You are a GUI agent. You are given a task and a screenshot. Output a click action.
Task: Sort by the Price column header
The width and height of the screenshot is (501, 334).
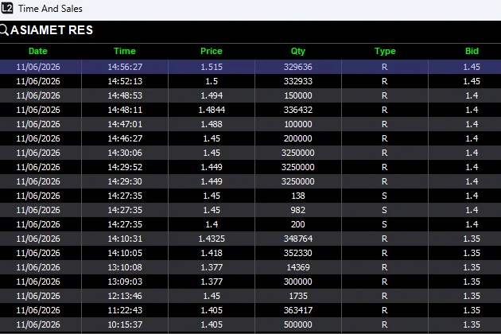click(x=212, y=51)
